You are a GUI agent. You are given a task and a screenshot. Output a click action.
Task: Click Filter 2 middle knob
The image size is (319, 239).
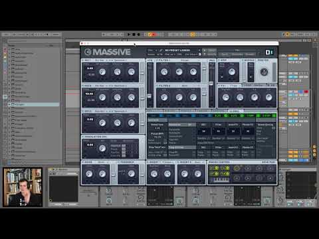click(179, 98)
